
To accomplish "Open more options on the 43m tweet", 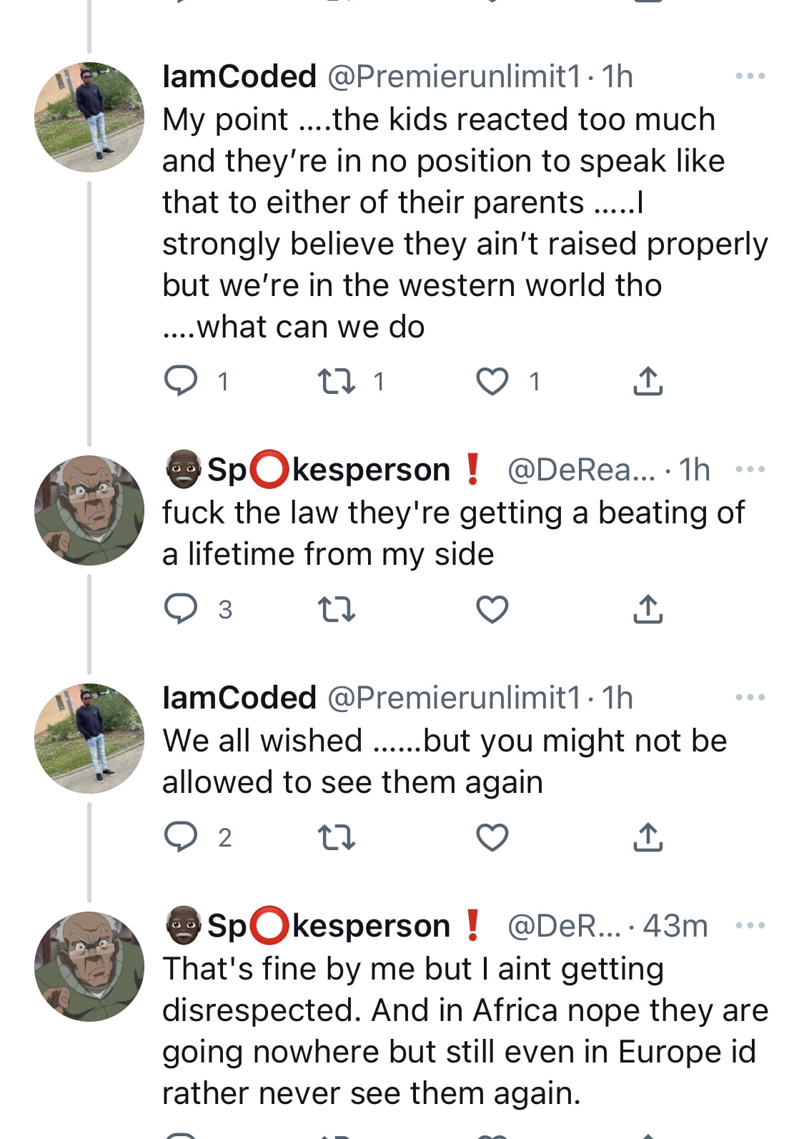I will 750,925.
